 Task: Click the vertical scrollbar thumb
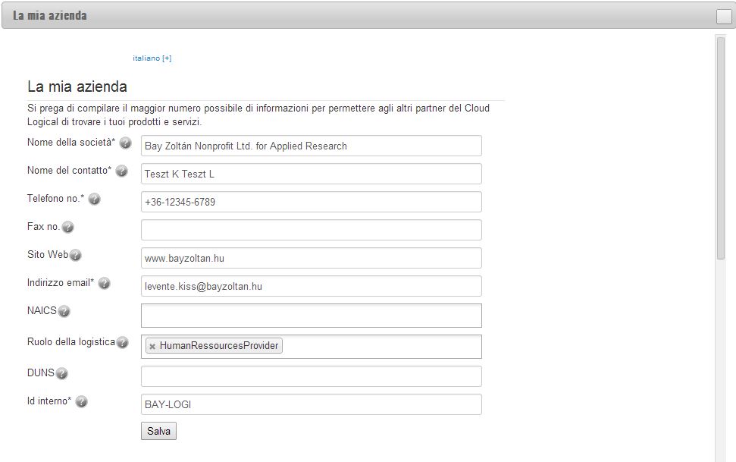click(721, 148)
